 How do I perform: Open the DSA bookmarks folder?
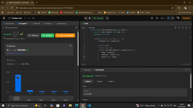point(19,12)
